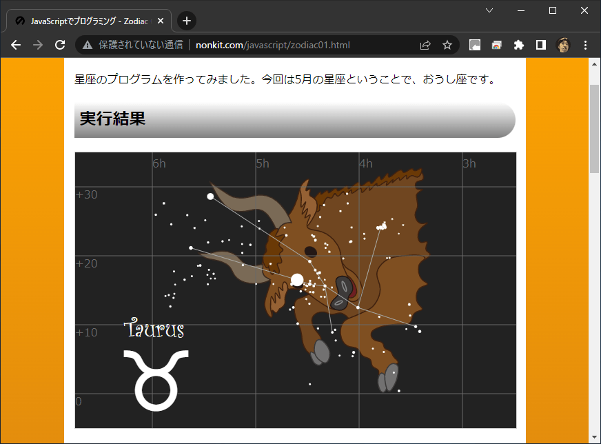Toggle the browser side panel
601x444 pixels.
(x=541, y=45)
